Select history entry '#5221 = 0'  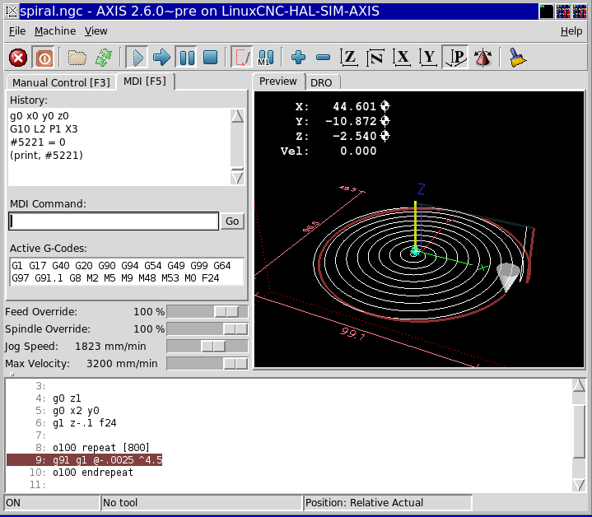point(38,142)
